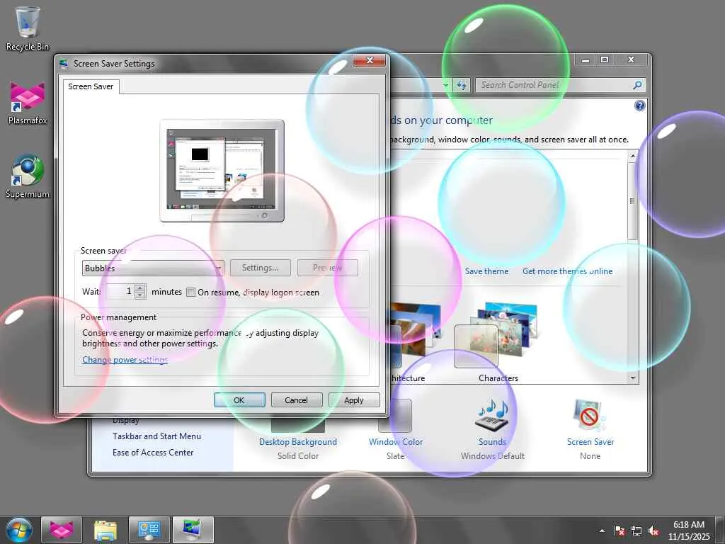Click the Wait minutes value field
The image size is (725, 544).
point(120,291)
